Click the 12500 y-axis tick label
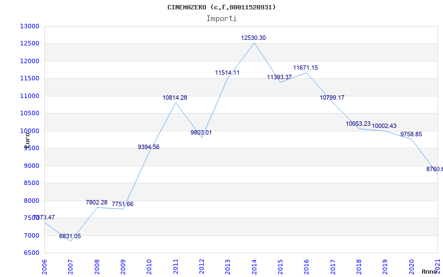The width and height of the screenshot is (443, 277). (29, 44)
